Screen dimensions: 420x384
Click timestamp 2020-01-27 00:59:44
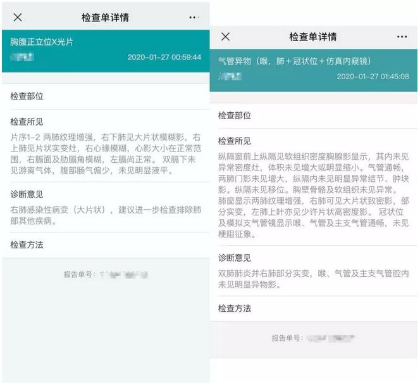point(164,57)
